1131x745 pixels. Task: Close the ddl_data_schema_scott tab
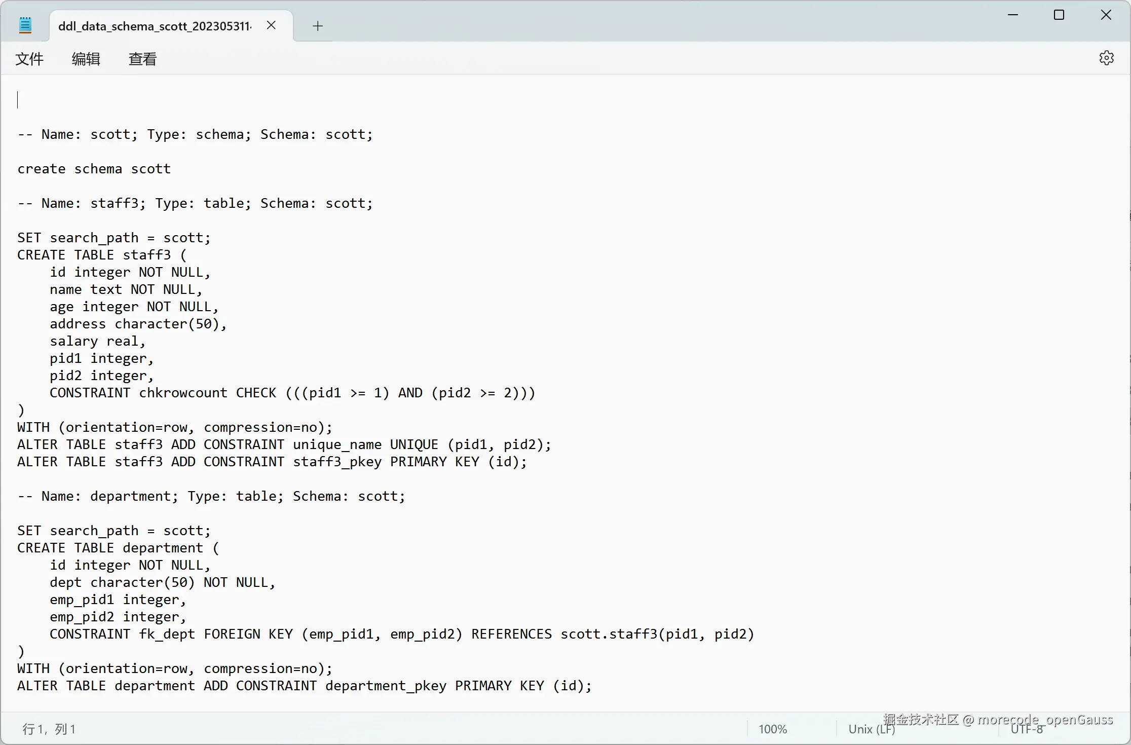click(271, 25)
